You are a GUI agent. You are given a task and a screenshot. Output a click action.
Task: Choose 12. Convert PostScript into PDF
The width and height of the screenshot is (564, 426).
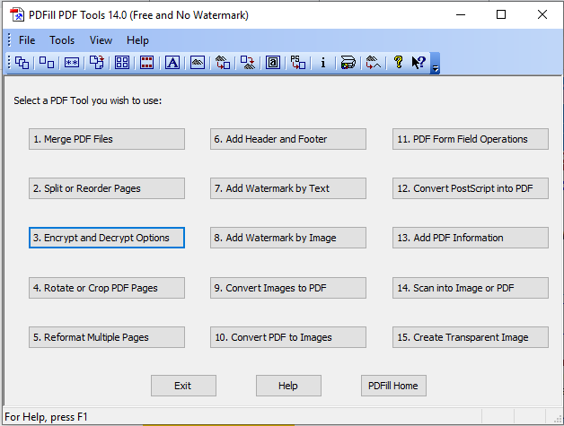(471, 188)
